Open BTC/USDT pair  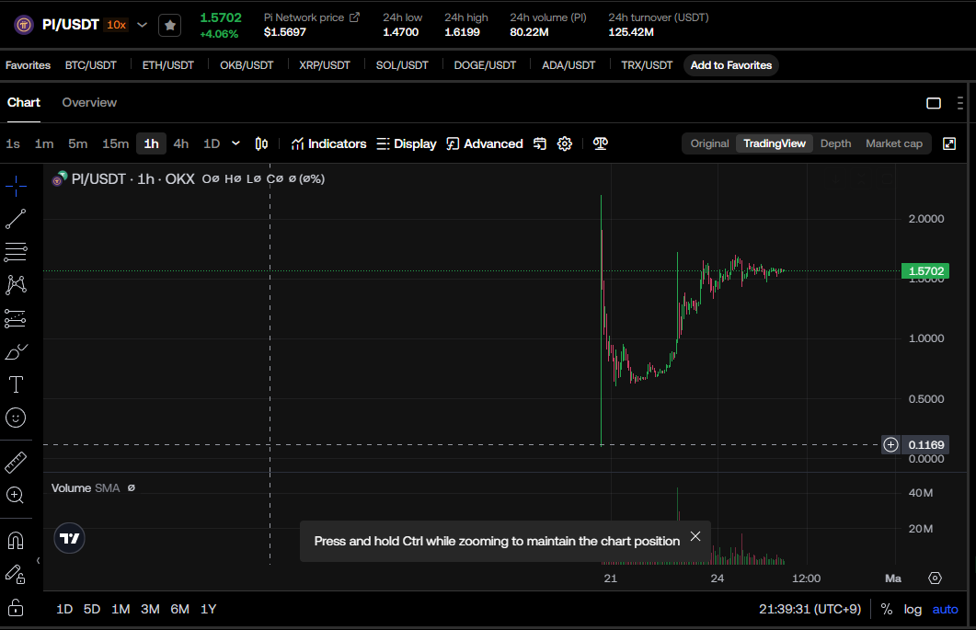point(91,65)
